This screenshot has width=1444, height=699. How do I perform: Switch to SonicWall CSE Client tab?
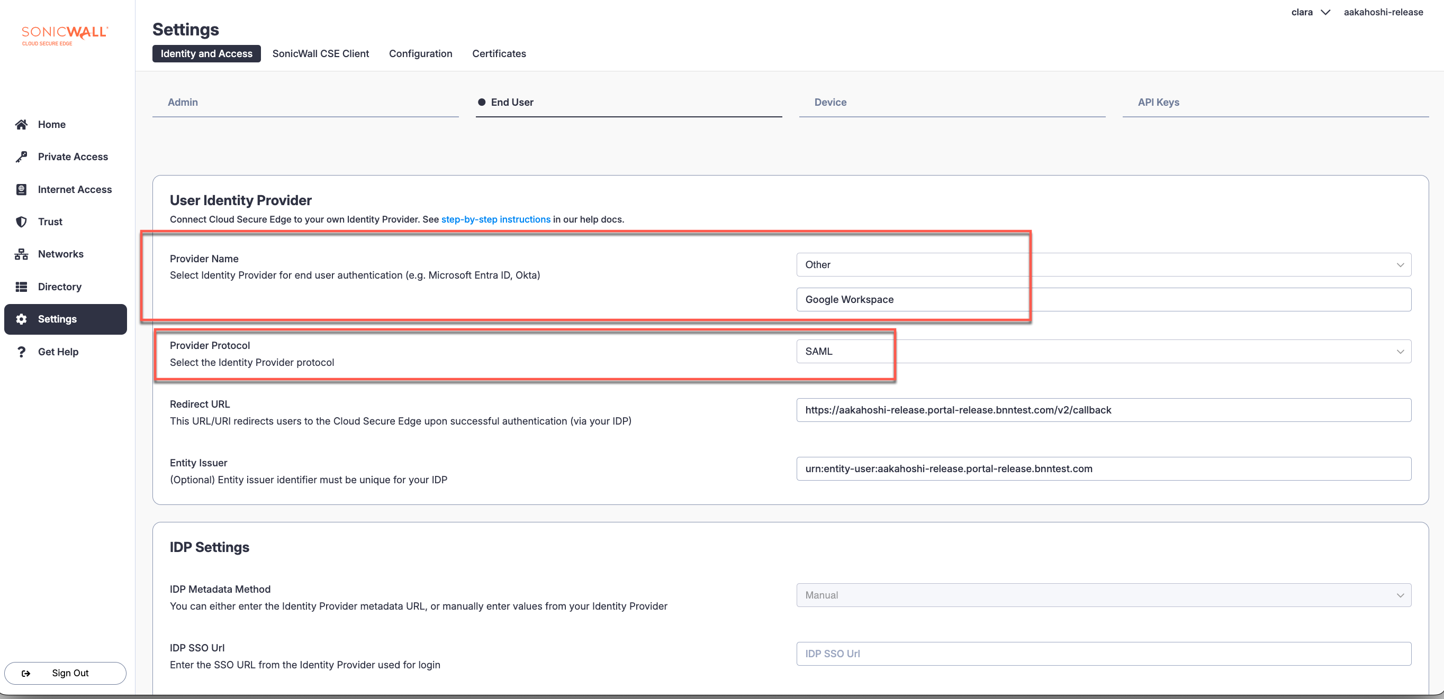[x=321, y=54]
